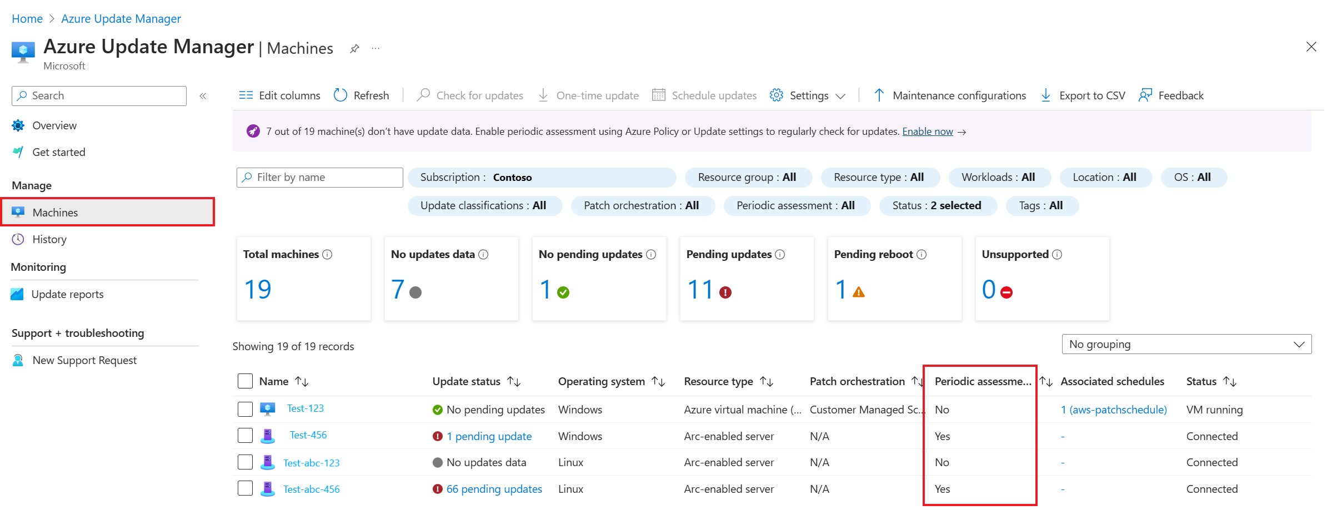Open the Periodic assessment filter

pos(796,205)
